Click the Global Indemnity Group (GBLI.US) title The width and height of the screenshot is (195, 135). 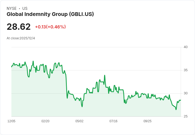(x=50, y=14)
